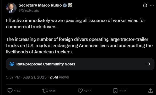The image size is (156, 95).
Task: Click the 175K likes count
Action: (88, 91)
